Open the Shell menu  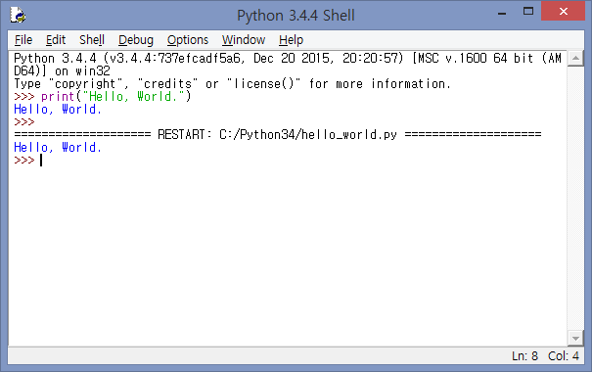(x=92, y=40)
